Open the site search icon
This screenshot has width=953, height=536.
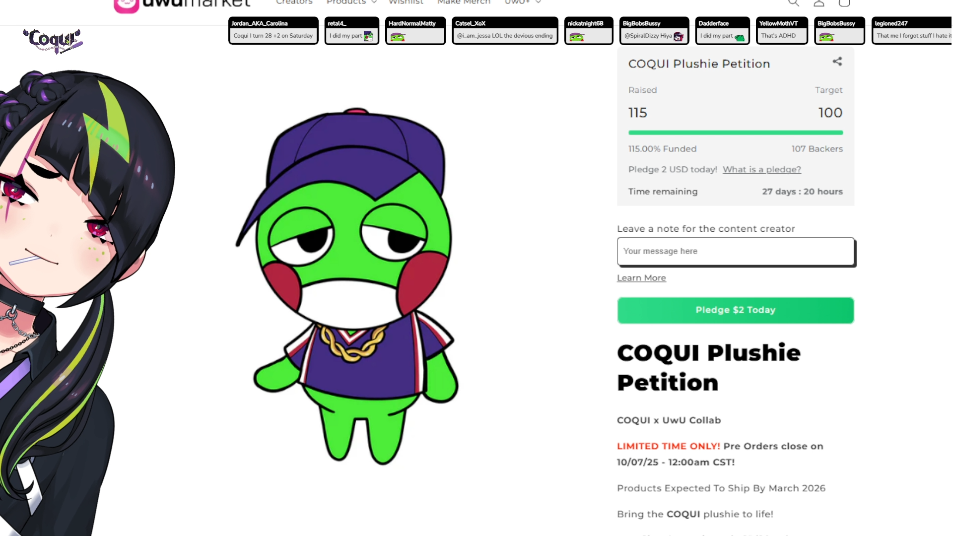click(x=794, y=2)
